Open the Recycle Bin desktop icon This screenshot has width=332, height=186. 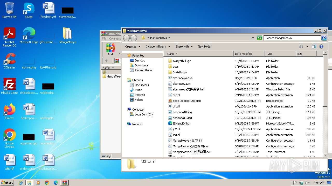click(x=9, y=10)
